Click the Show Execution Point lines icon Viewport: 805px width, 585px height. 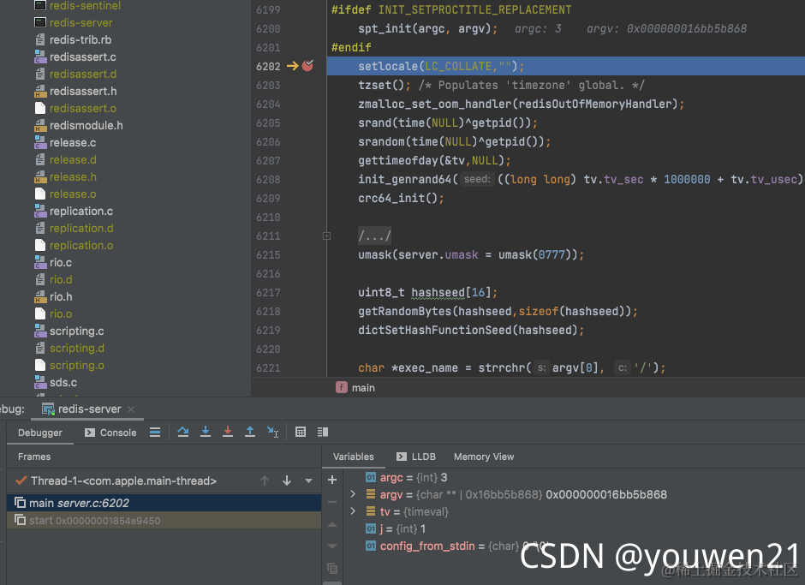[x=155, y=432]
